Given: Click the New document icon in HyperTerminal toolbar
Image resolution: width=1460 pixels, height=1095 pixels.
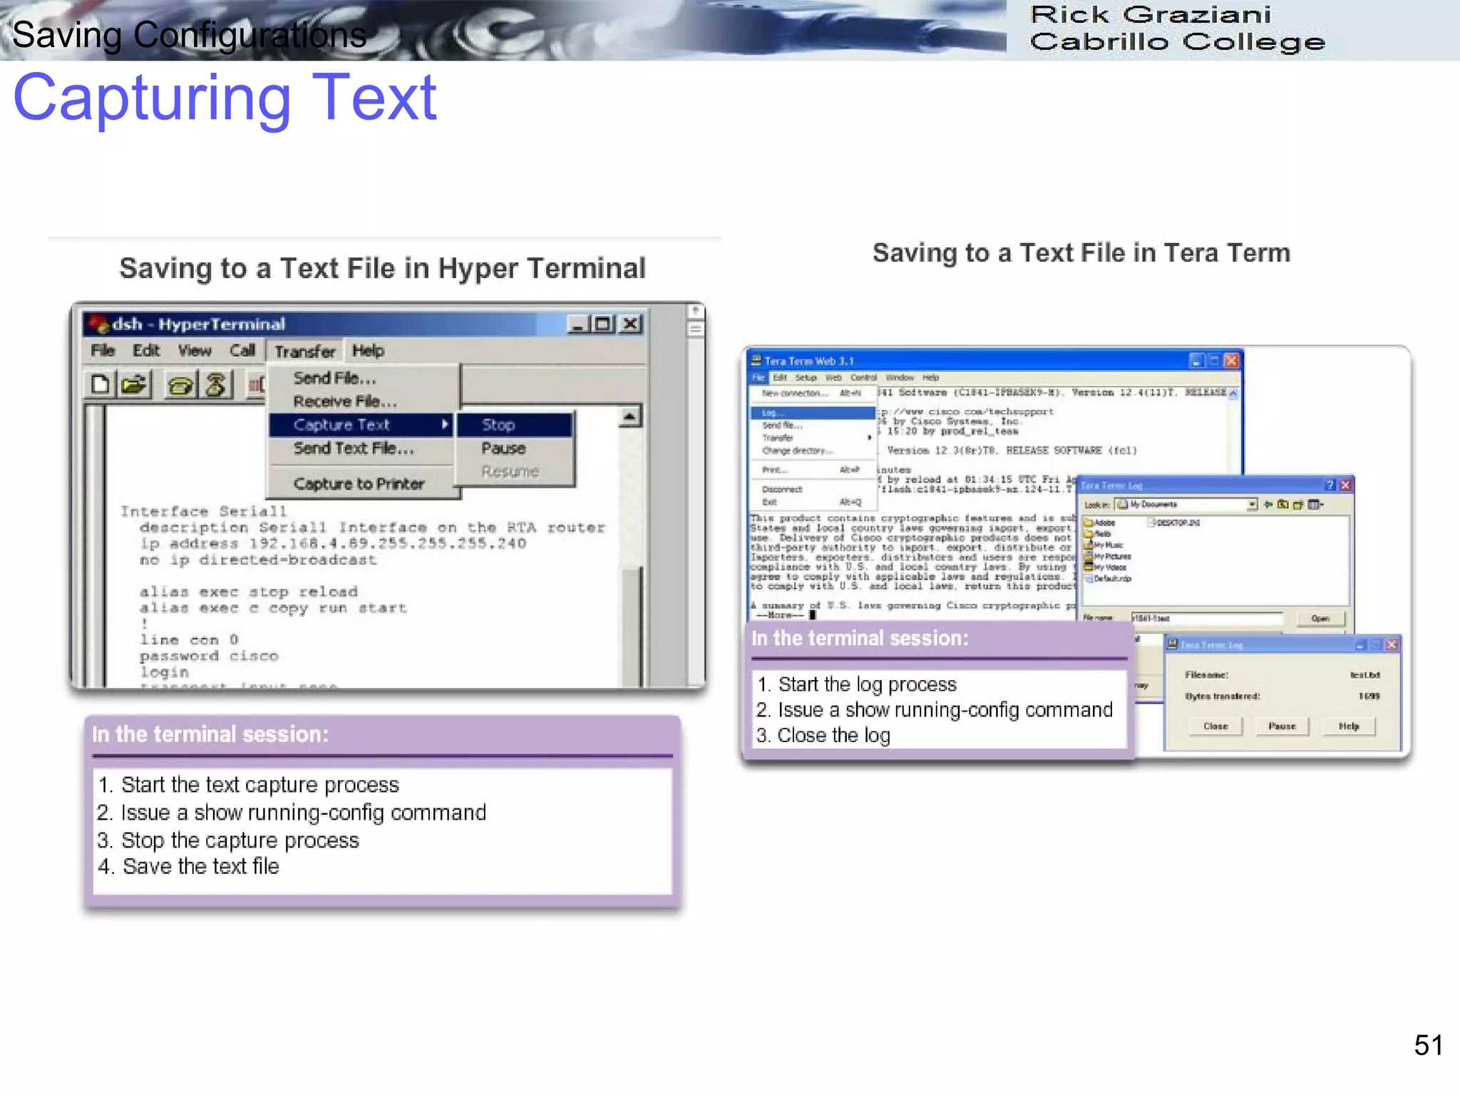Looking at the screenshot, I should (x=101, y=385).
